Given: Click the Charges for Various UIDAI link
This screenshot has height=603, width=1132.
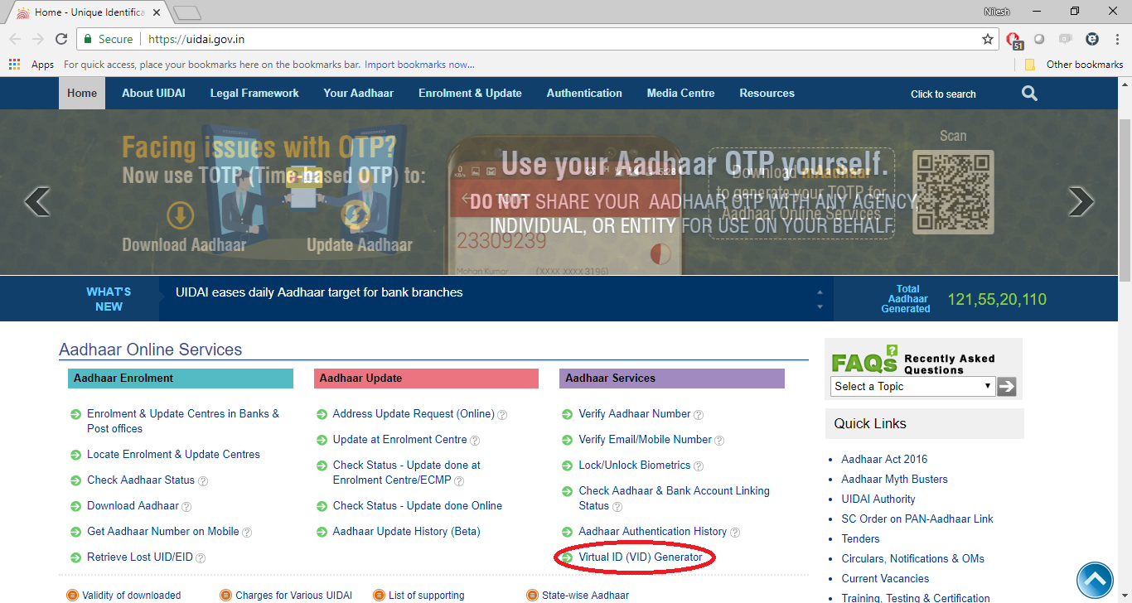Looking at the screenshot, I should coord(293,596).
